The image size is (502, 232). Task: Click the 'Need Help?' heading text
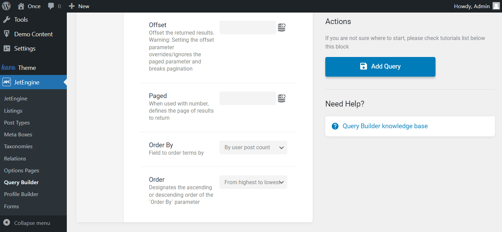point(345,104)
